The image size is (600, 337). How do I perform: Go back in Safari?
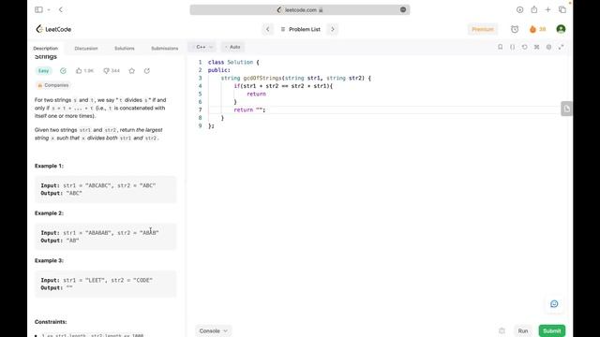[60, 9]
